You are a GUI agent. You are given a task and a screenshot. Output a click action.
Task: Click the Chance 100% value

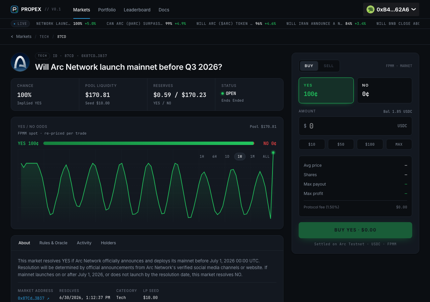(x=24, y=95)
